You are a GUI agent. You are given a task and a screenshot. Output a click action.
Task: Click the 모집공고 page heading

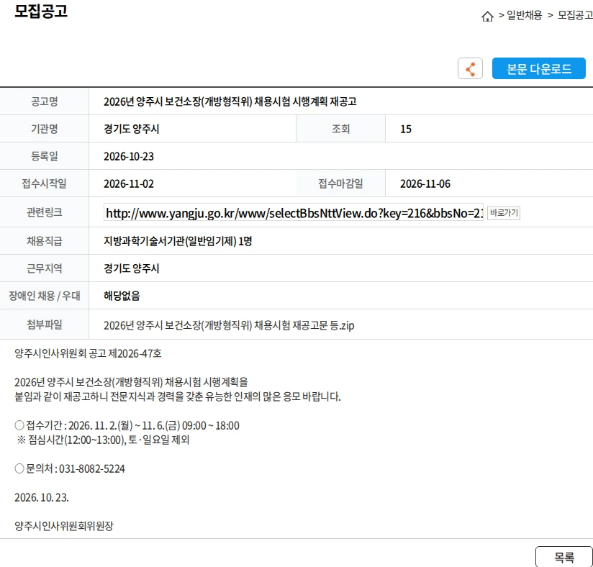click(41, 11)
